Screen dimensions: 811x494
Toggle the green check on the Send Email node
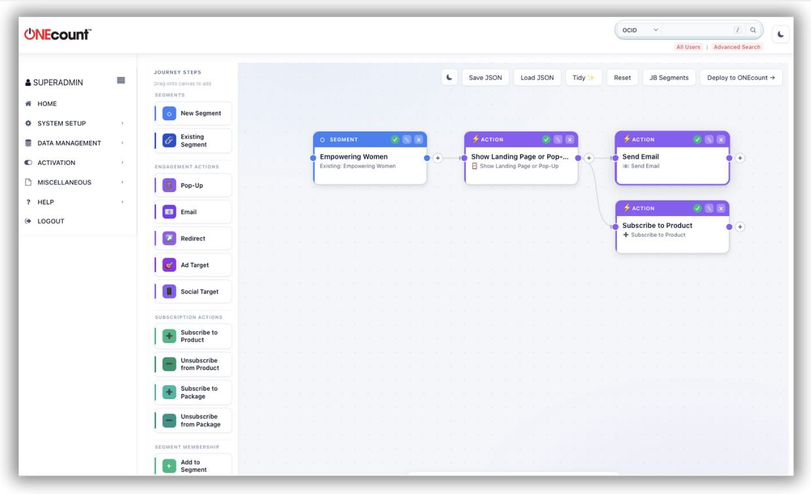point(697,139)
